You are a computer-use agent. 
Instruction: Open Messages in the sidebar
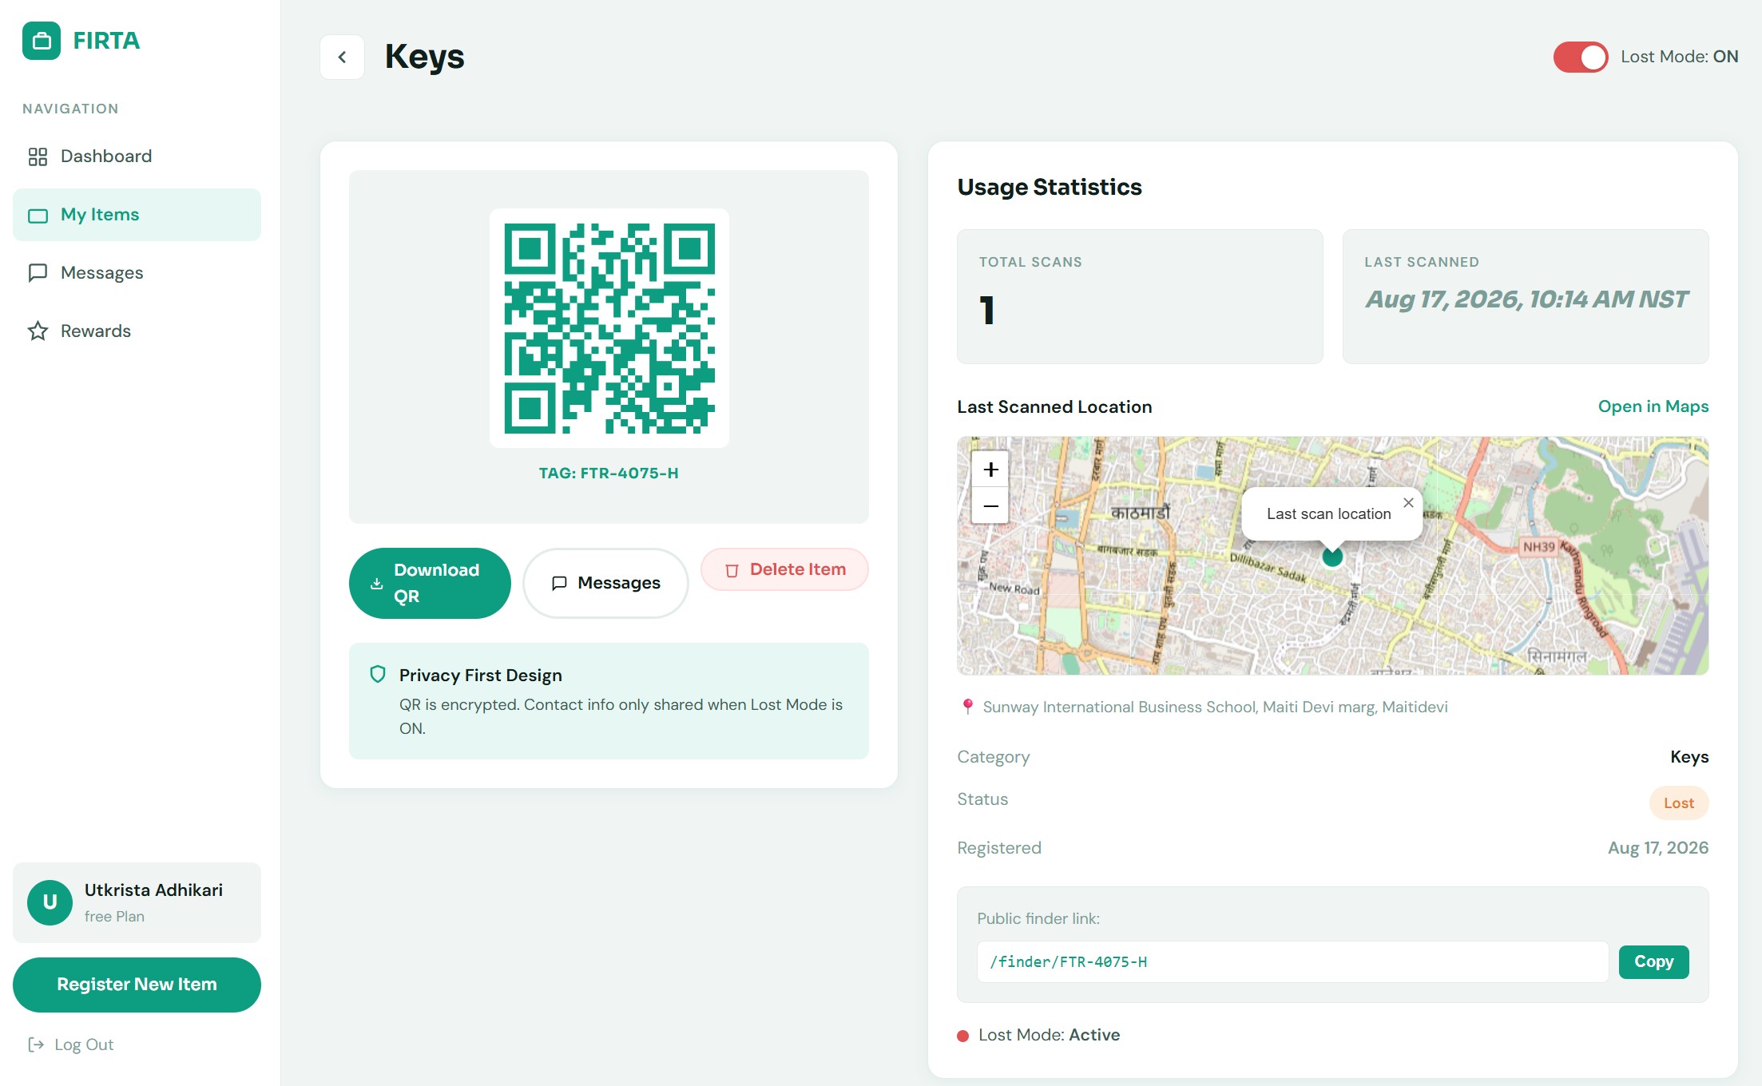click(x=137, y=273)
